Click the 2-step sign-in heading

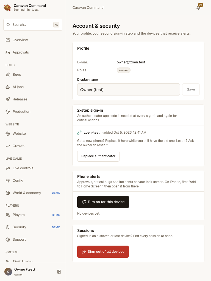click(90, 110)
